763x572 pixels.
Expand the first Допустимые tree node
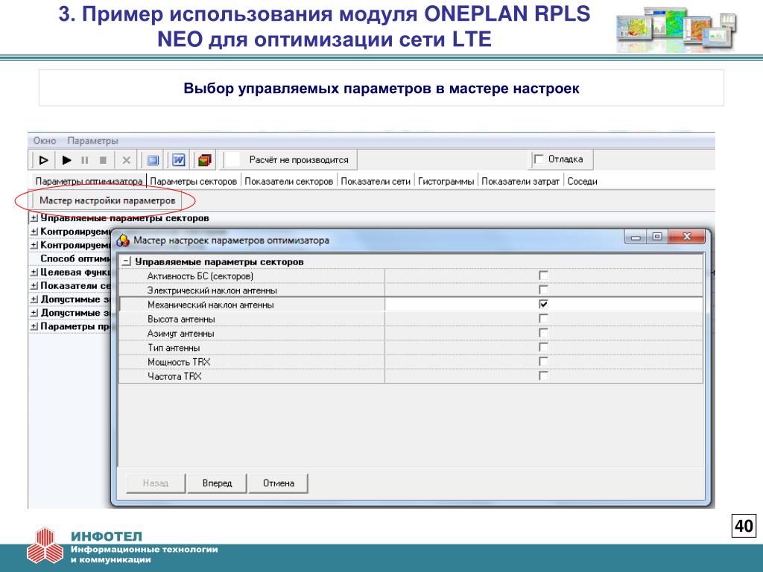click(x=34, y=299)
